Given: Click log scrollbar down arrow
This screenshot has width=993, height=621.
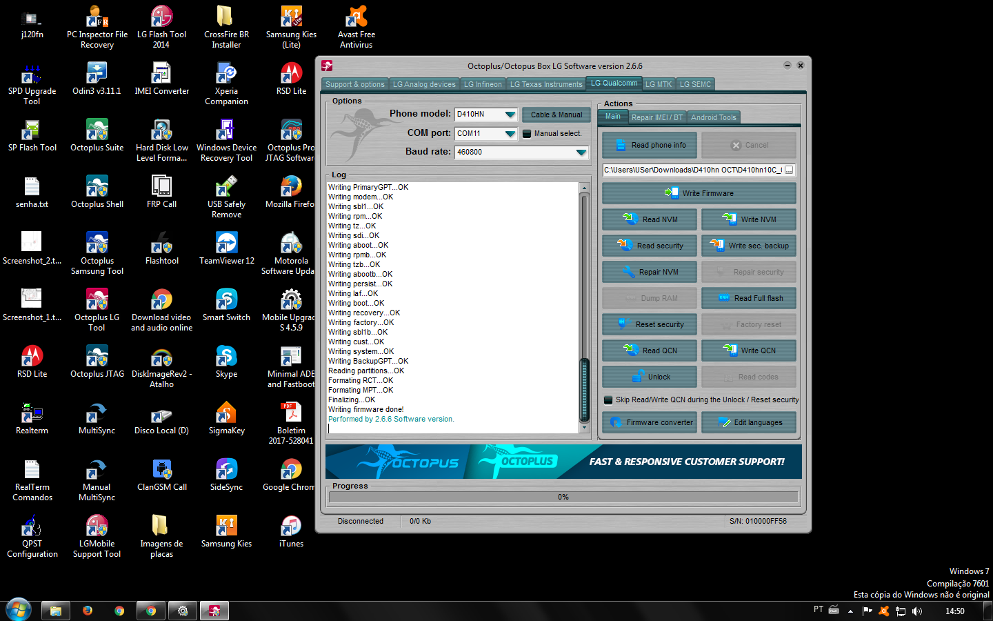Looking at the screenshot, I should (585, 428).
